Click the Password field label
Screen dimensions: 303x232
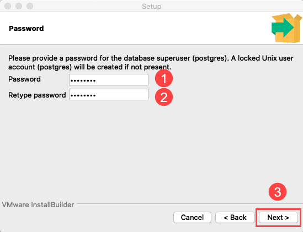[24, 79]
